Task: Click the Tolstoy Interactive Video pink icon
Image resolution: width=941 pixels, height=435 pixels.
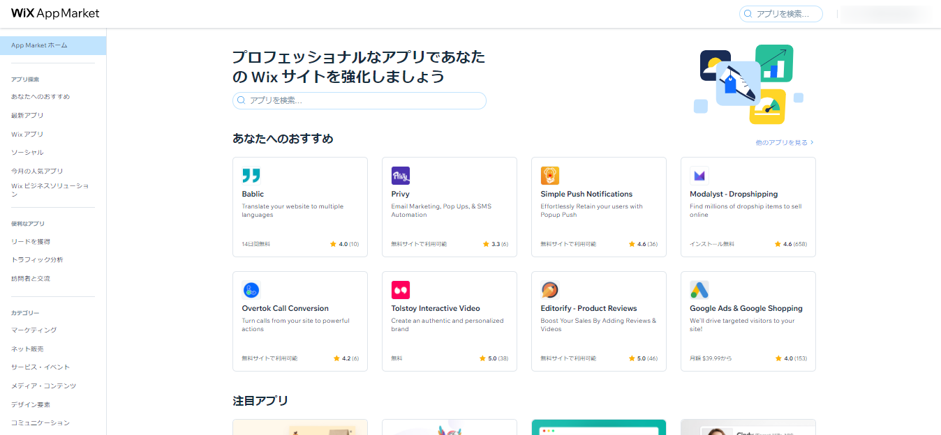Action: pos(401,290)
